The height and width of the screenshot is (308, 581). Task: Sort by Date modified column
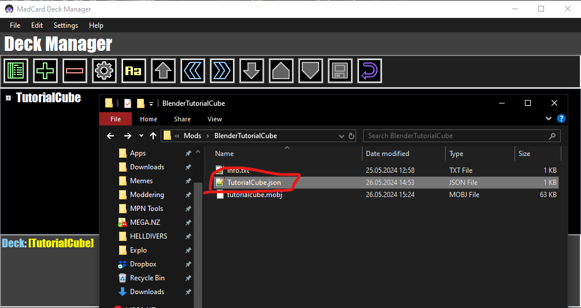point(387,154)
